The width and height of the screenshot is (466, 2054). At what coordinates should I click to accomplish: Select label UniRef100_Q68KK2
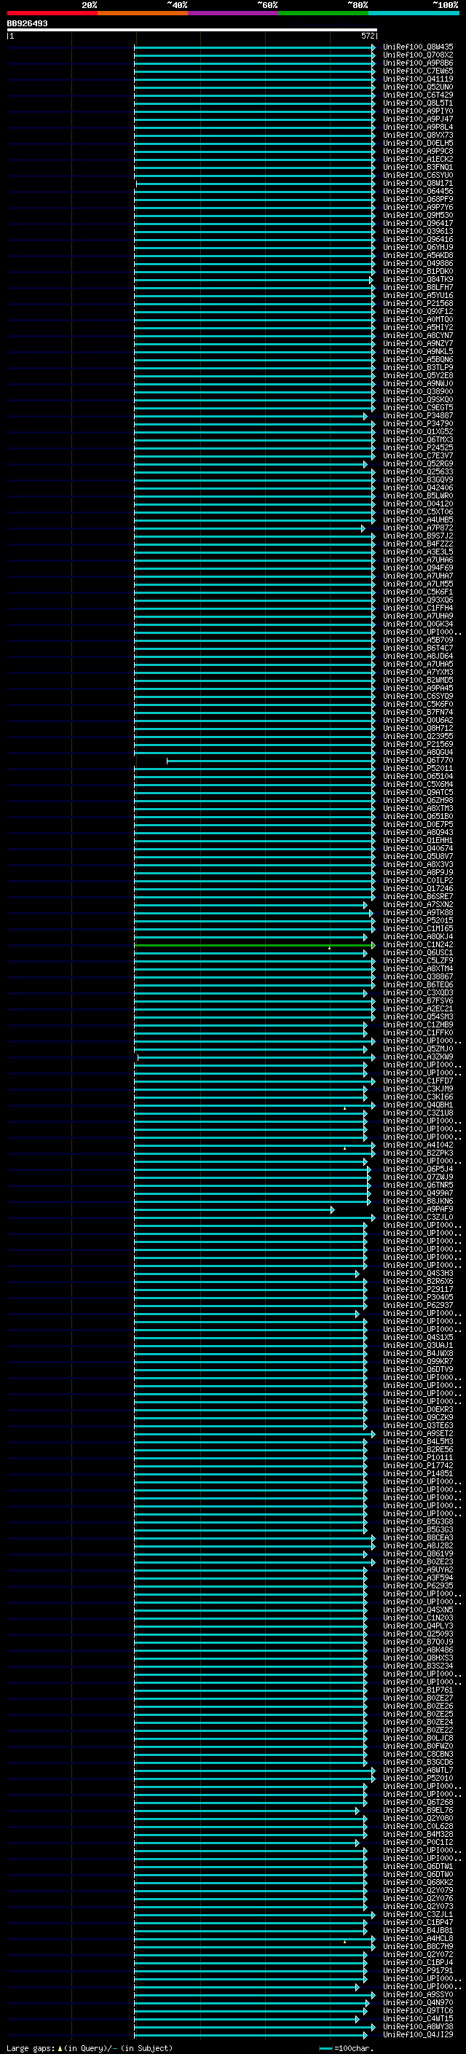(418, 1882)
